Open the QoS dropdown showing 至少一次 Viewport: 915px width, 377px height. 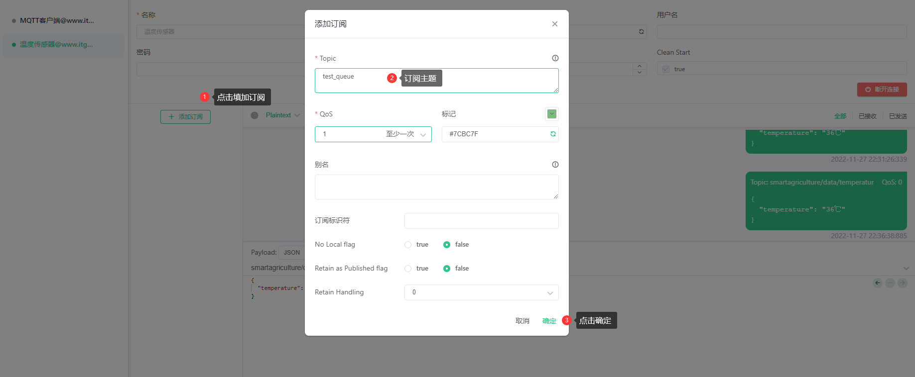373,134
